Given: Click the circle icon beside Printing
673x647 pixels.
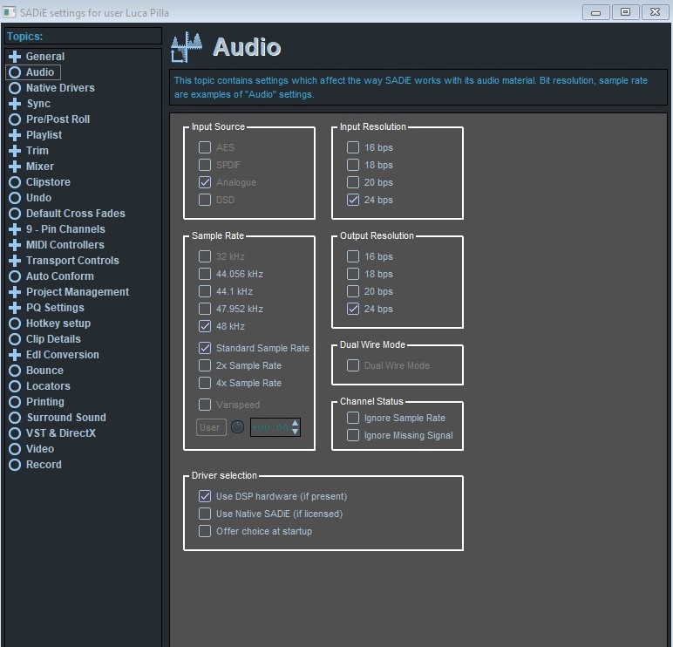Looking at the screenshot, I should point(15,402).
